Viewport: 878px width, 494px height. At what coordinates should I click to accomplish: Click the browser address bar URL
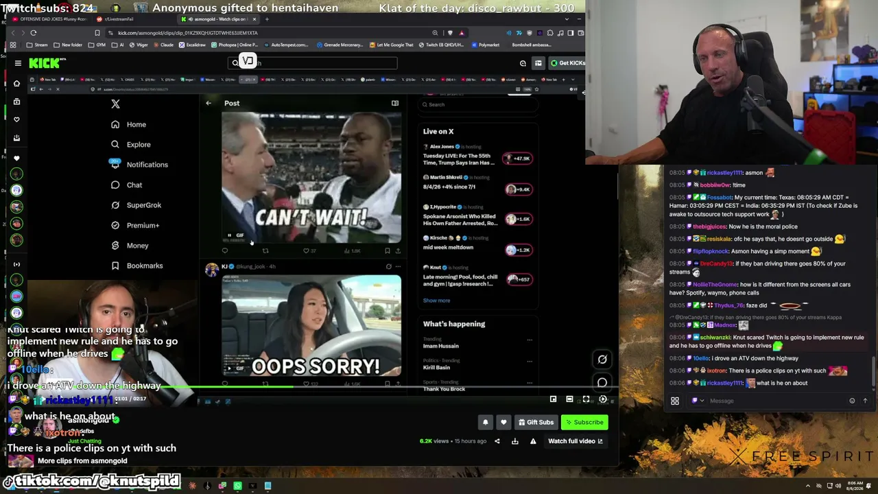187,32
